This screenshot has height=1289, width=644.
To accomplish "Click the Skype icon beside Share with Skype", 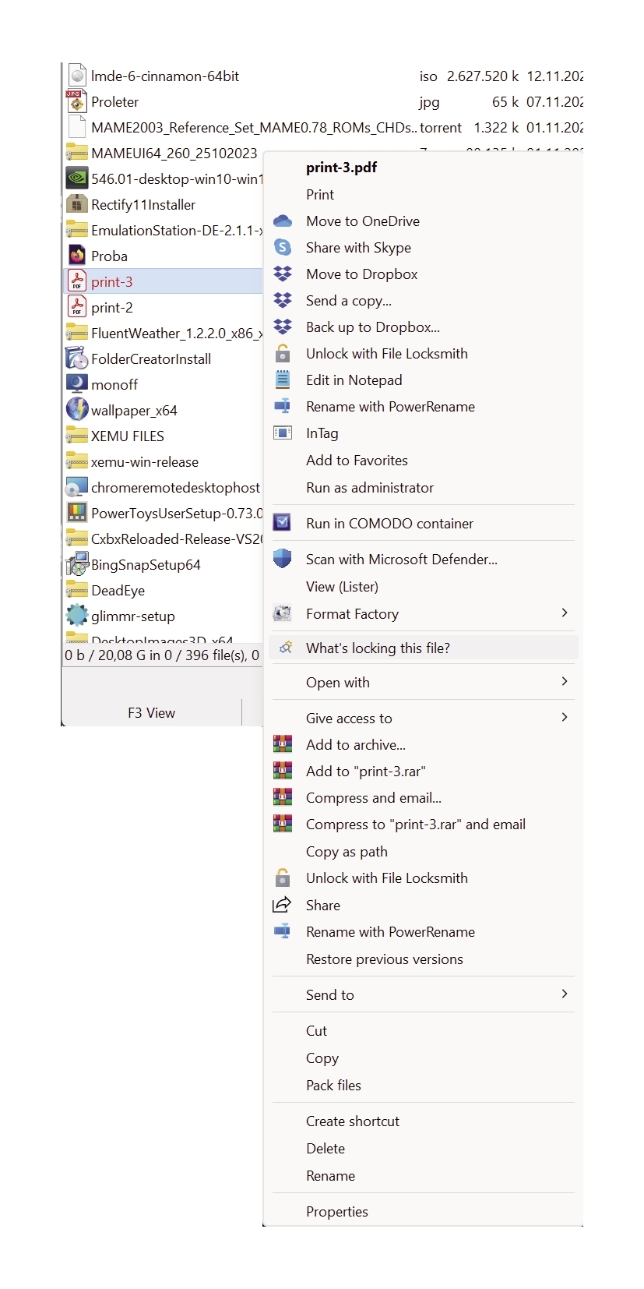I will coord(283,248).
